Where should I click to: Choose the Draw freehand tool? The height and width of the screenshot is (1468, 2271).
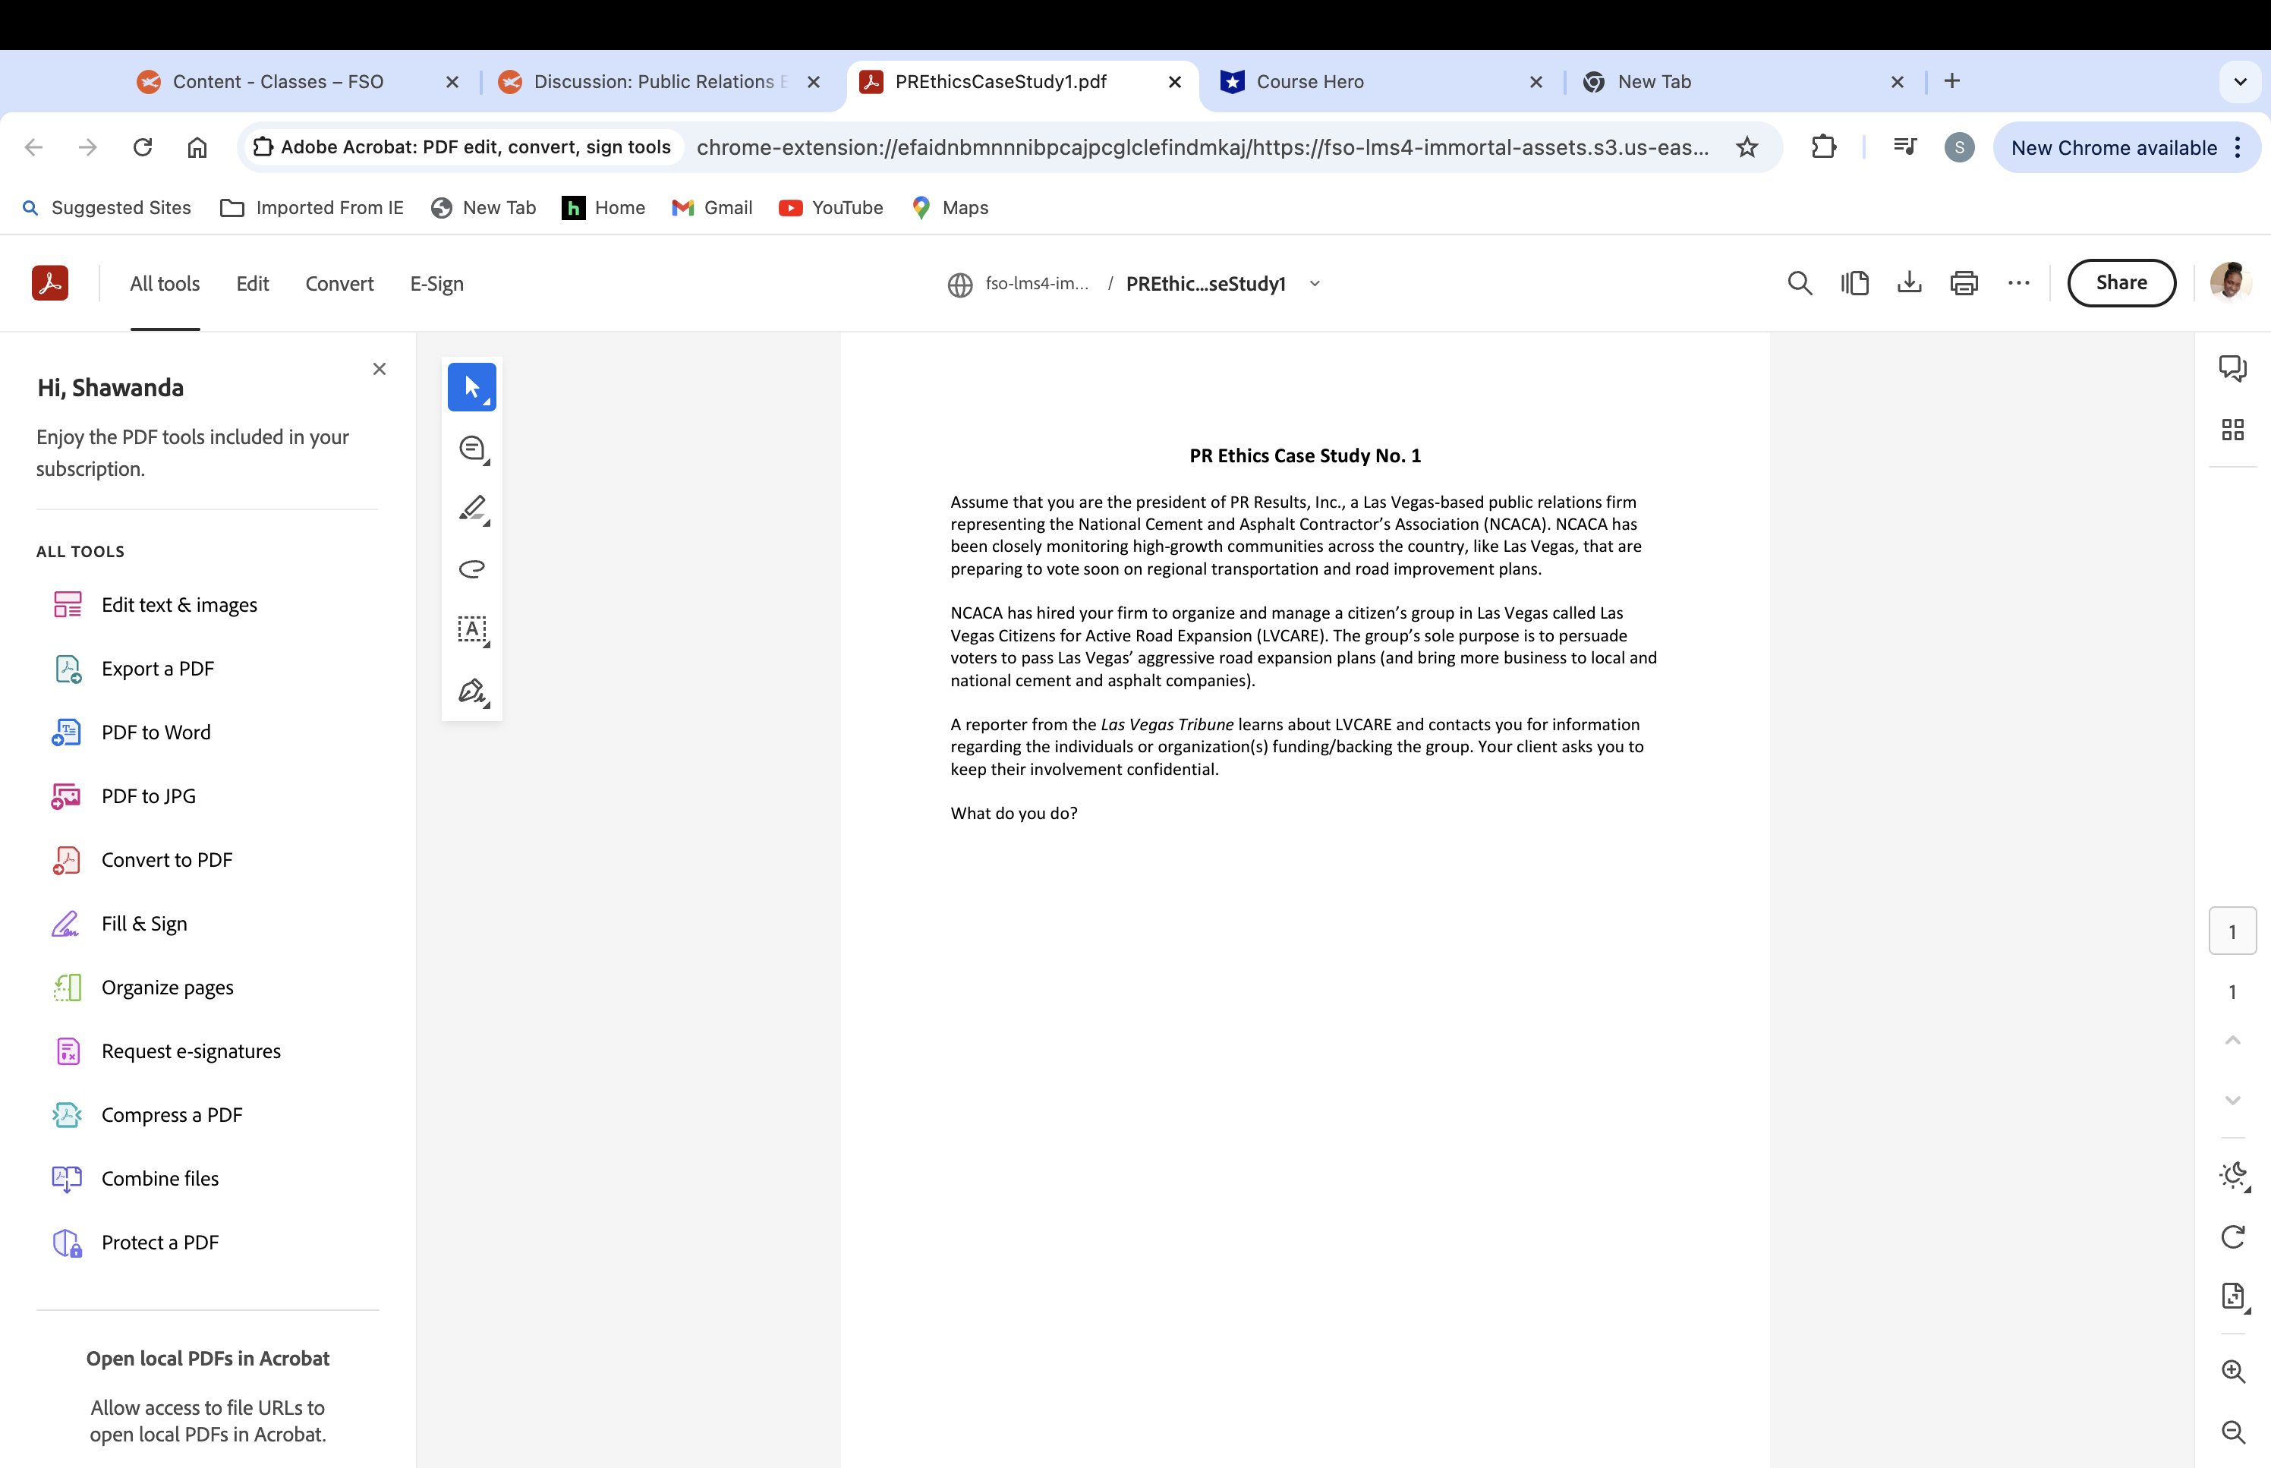point(472,569)
